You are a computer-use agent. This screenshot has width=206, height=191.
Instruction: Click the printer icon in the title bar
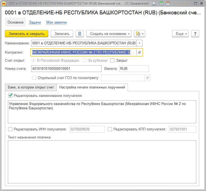tap(154, 4)
